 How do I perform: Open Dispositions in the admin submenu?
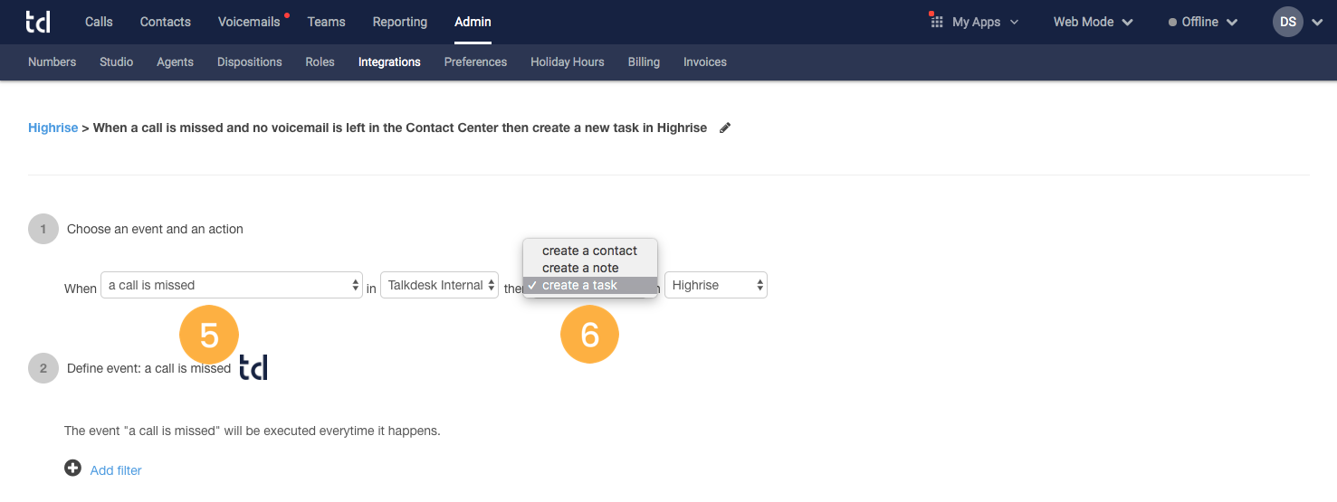click(250, 62)
